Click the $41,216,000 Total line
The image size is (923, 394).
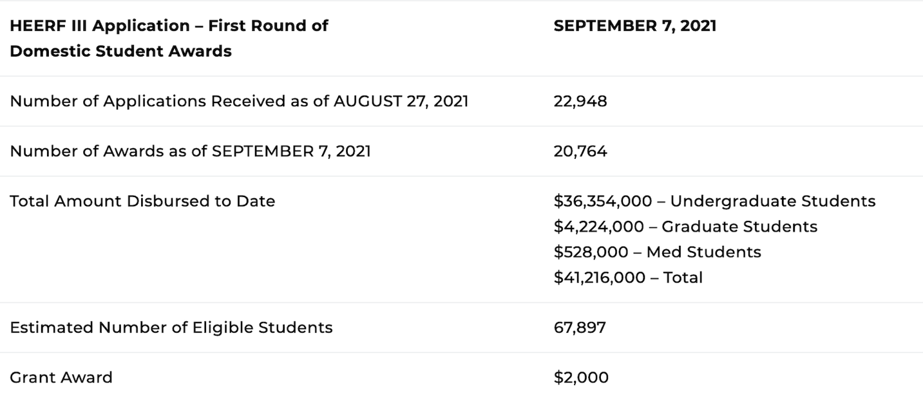pyautogui.click(x=628, y=277)
